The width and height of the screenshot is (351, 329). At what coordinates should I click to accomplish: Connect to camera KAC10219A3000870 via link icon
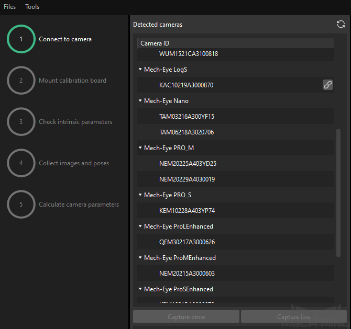coord(328,85)
